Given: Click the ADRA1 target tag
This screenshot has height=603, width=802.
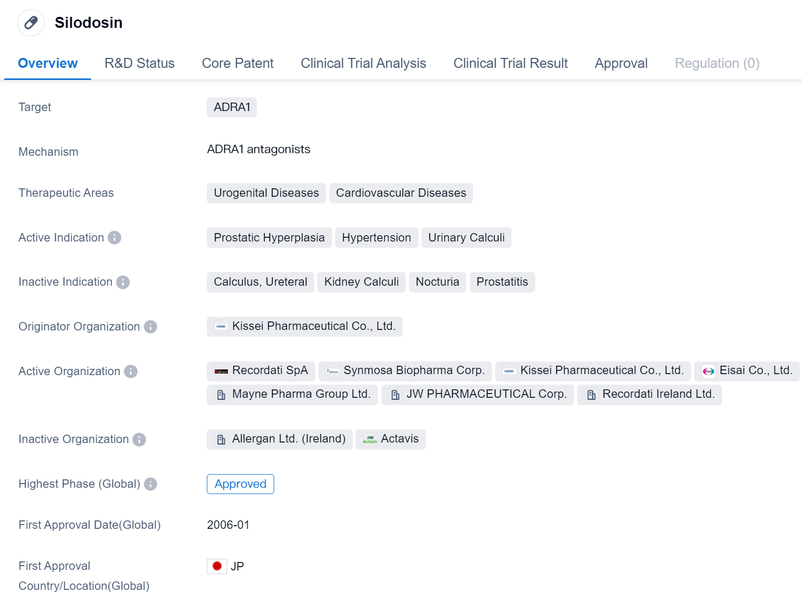Looking at the screenshot, I should pyautogui.click(x=232, y=107).
